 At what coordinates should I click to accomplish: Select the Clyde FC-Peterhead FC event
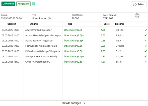[37, 62]
